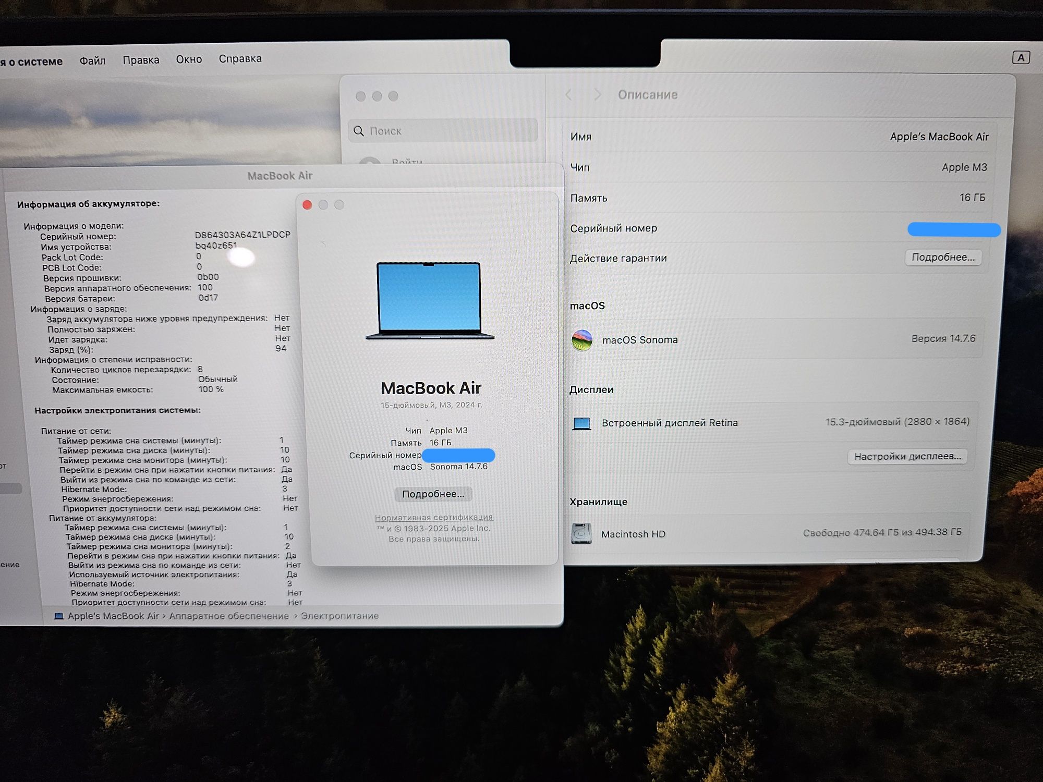Click battery serial 'D864303A64Z1LPDCP'
The height and width of the screenshot is (782, 1043).
pyautogui.click(x=242, y=235)
